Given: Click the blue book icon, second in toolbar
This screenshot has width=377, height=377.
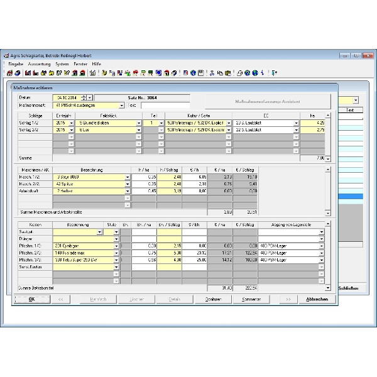Looking at the screenshot, I should coord(18,73).
